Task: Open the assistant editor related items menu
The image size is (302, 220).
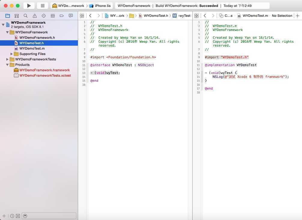Action: 196,16
